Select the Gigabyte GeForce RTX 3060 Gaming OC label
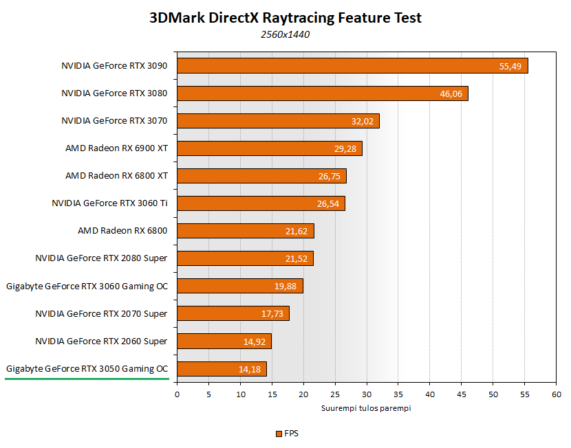The image size is (571, 448). [87, 287]
